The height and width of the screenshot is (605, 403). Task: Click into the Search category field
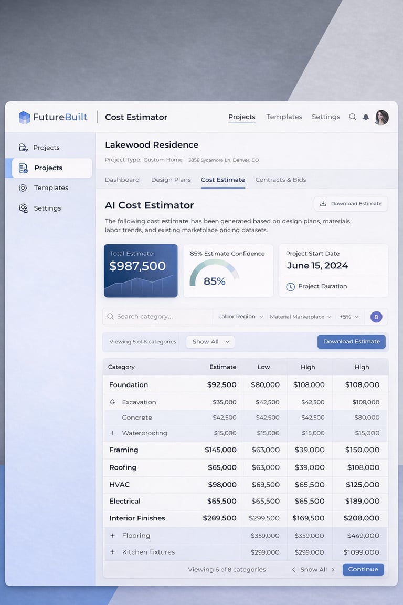click(x=158, y=316)
